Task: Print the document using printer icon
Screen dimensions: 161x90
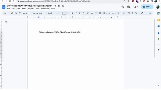Action: tap(12, 13)
